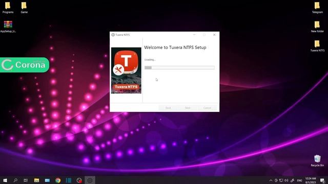
Task: Open the round red-dot taskbar app
Action: pos(79,180)
